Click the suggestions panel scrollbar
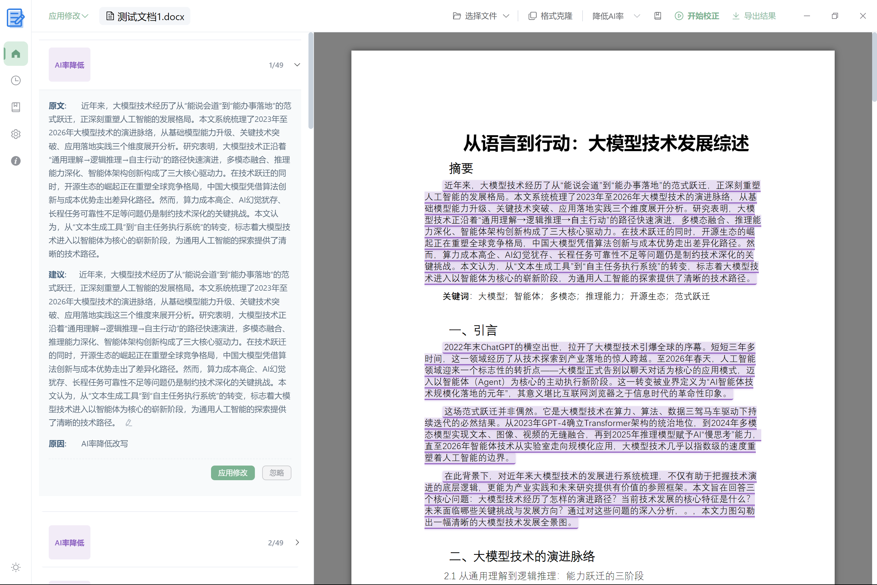The image size is (877, 585). tap(311, 80)
